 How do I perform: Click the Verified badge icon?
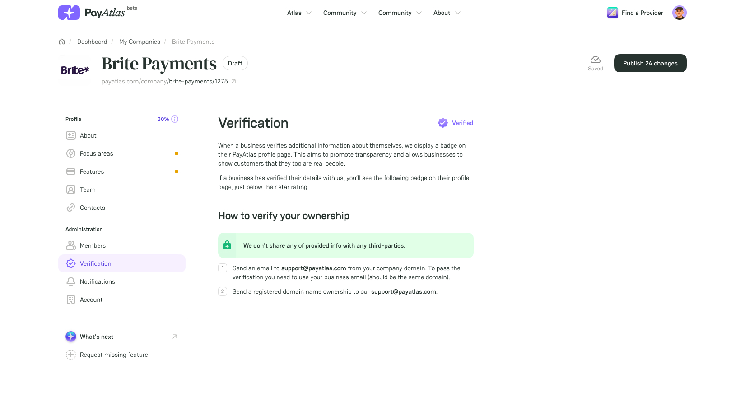(443, 123)
